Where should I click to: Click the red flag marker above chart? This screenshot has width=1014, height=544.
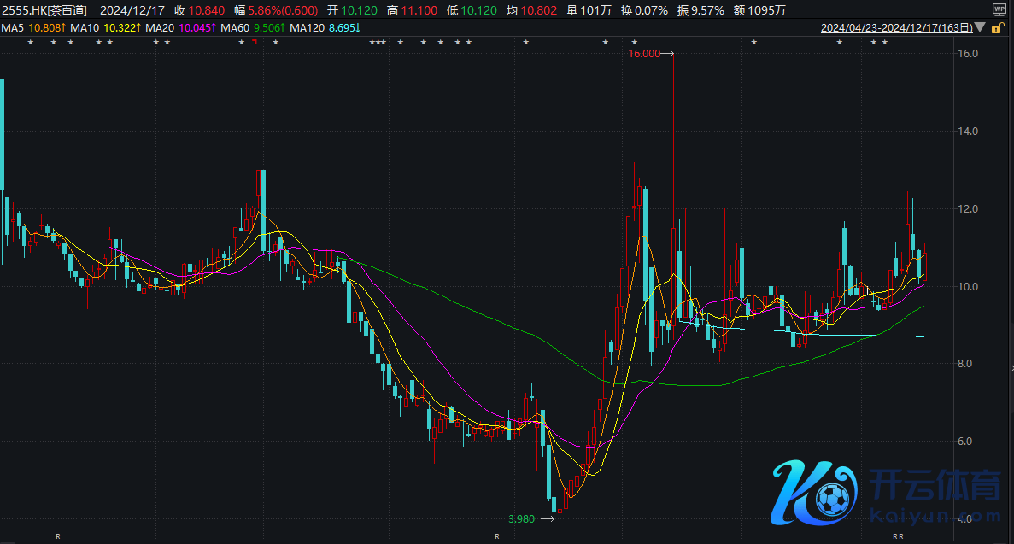click(254, 43)
